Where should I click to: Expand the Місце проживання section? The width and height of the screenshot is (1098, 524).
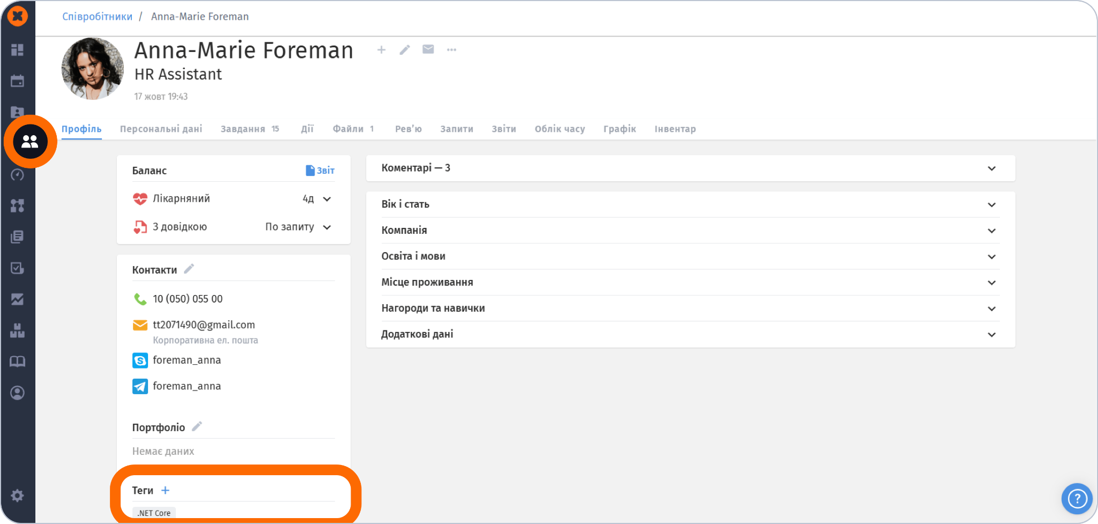[x=691, y=283]
